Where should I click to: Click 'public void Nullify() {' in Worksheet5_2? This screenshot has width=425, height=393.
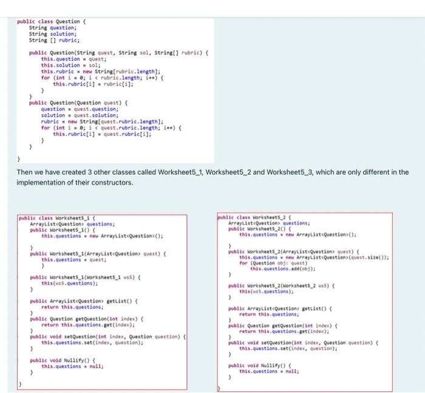[260, 366]
